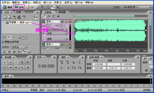Screen dimensions: 154x93
Task: Open the 传送器 panel options menu arrow
Action: [30, 57]
